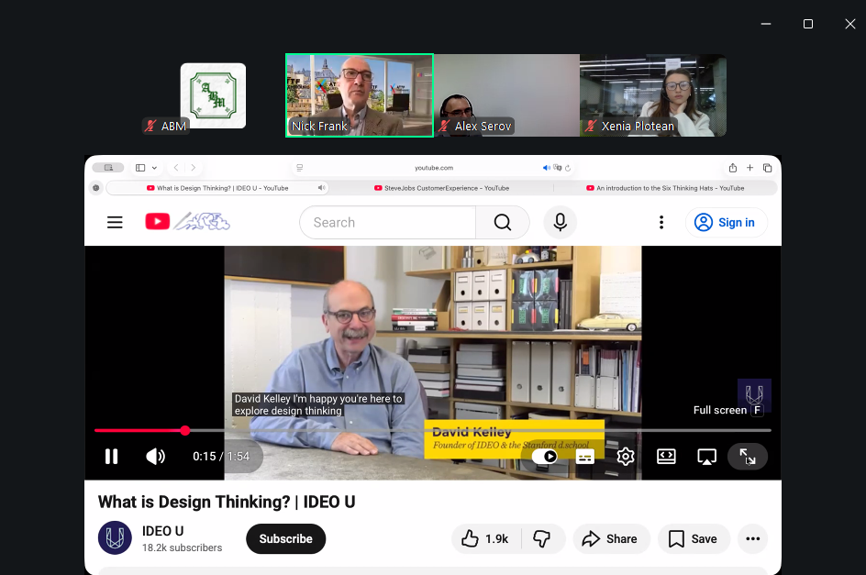Screen dimensions: 866x575
Task: Click the Sign in button
Action: pyautogui.click(x=726, y=222)
